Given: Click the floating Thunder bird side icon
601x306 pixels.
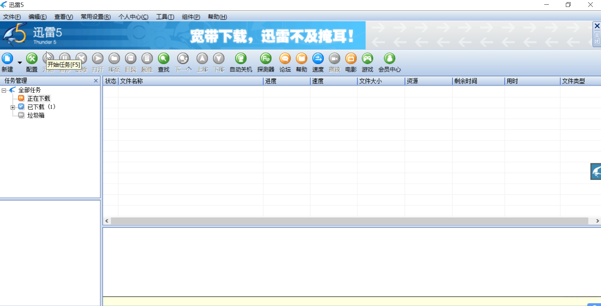Looking at the screenshot, I should tap(596, 171).
